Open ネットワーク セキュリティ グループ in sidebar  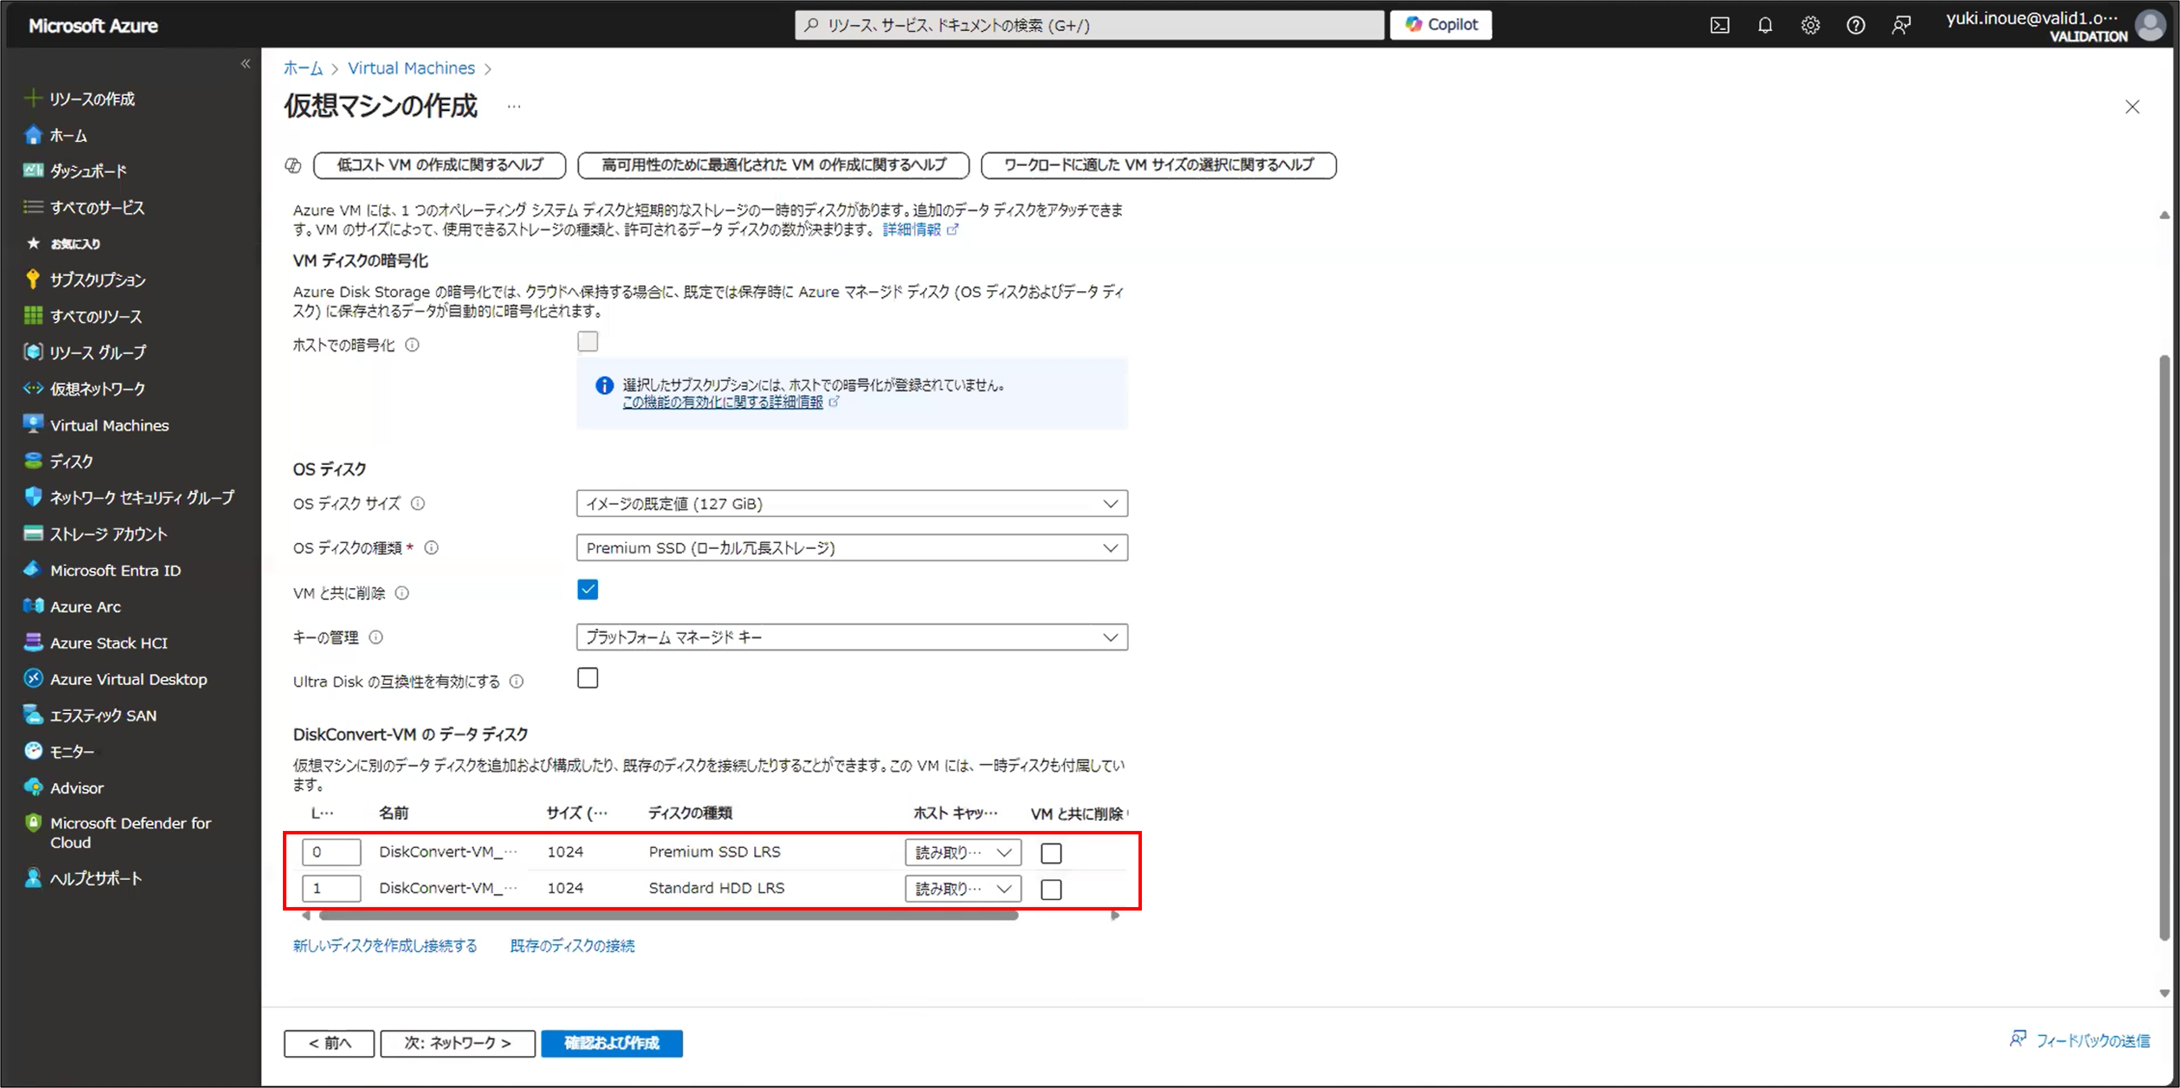tap(141, 497)
